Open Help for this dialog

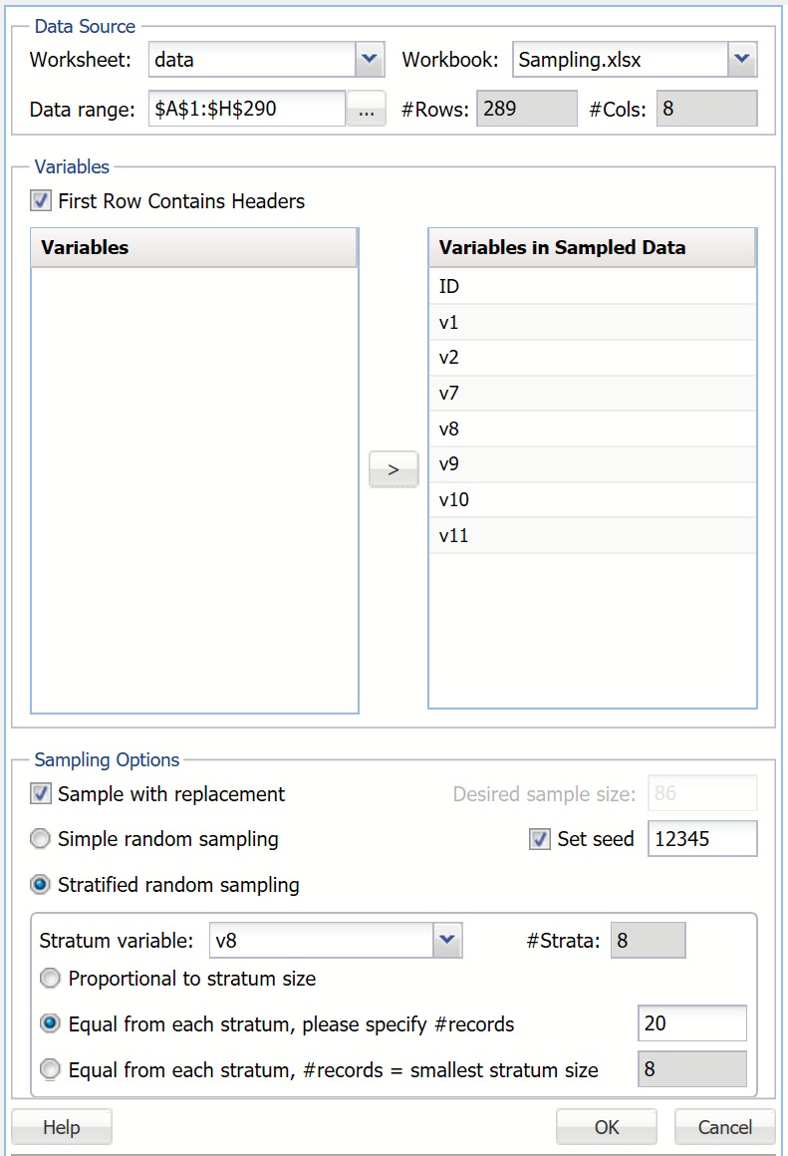click(x=62, y=1127)
